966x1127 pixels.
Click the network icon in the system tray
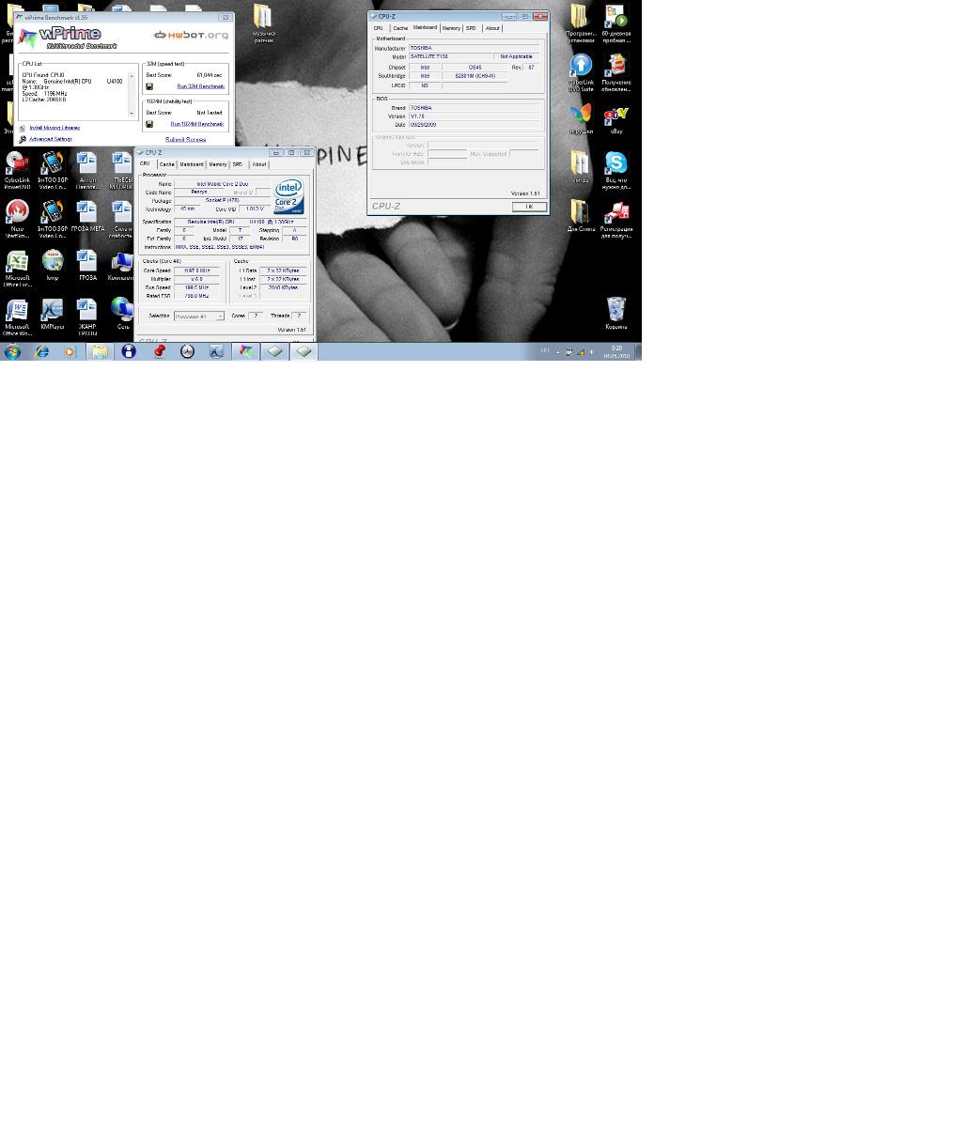(581, 352)
